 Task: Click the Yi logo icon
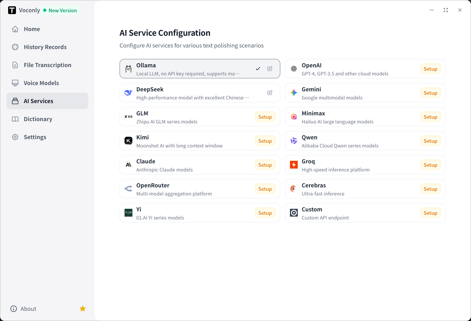point(128,213)
